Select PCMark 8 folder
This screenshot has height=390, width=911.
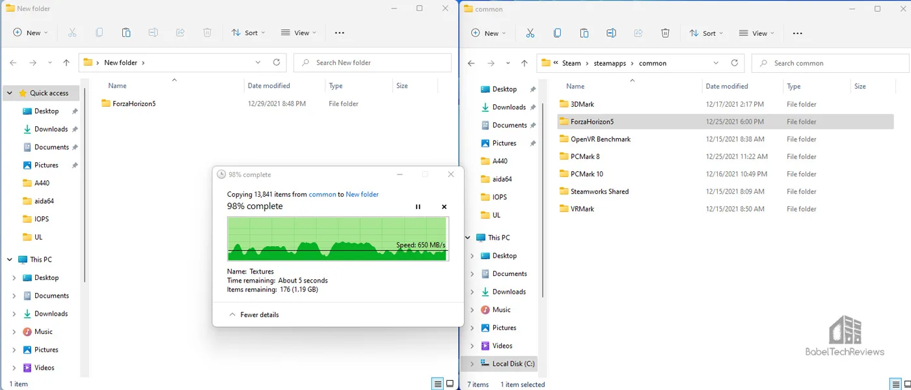tap(585, 156)
